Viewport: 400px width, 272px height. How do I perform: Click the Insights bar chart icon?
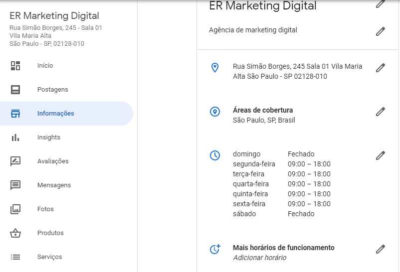[15, 137]
